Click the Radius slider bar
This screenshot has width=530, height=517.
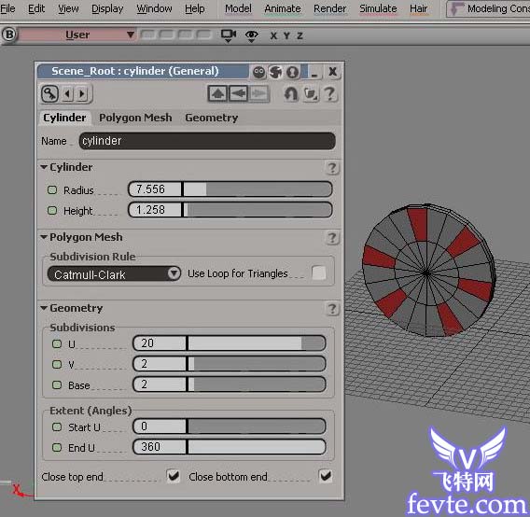tap(258, 189)
